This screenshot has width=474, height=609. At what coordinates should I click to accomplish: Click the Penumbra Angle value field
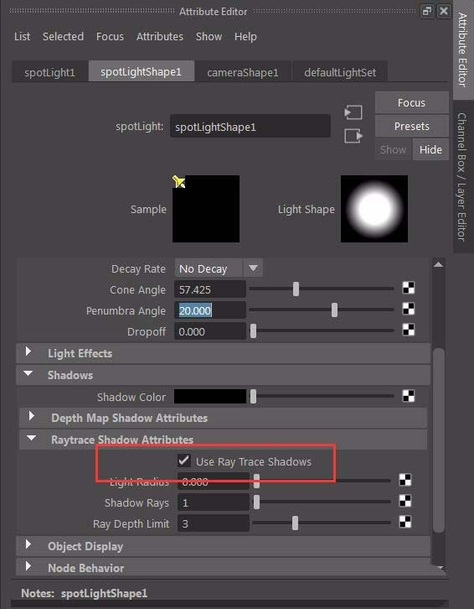[210, 310]
